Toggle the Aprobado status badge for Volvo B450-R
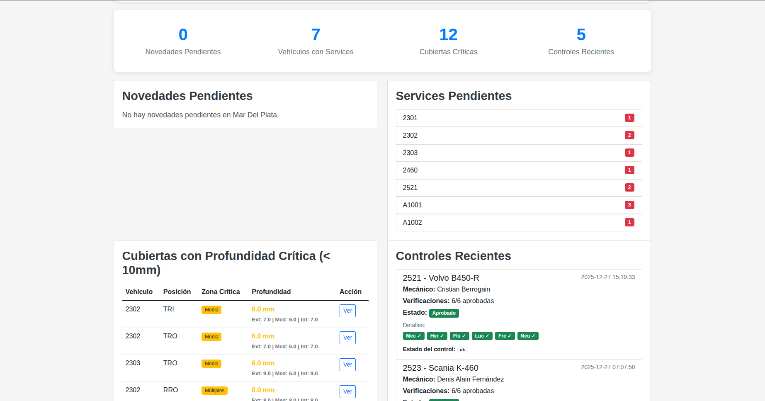The height and width of the screenshot is (401, 765). (444, 313)
